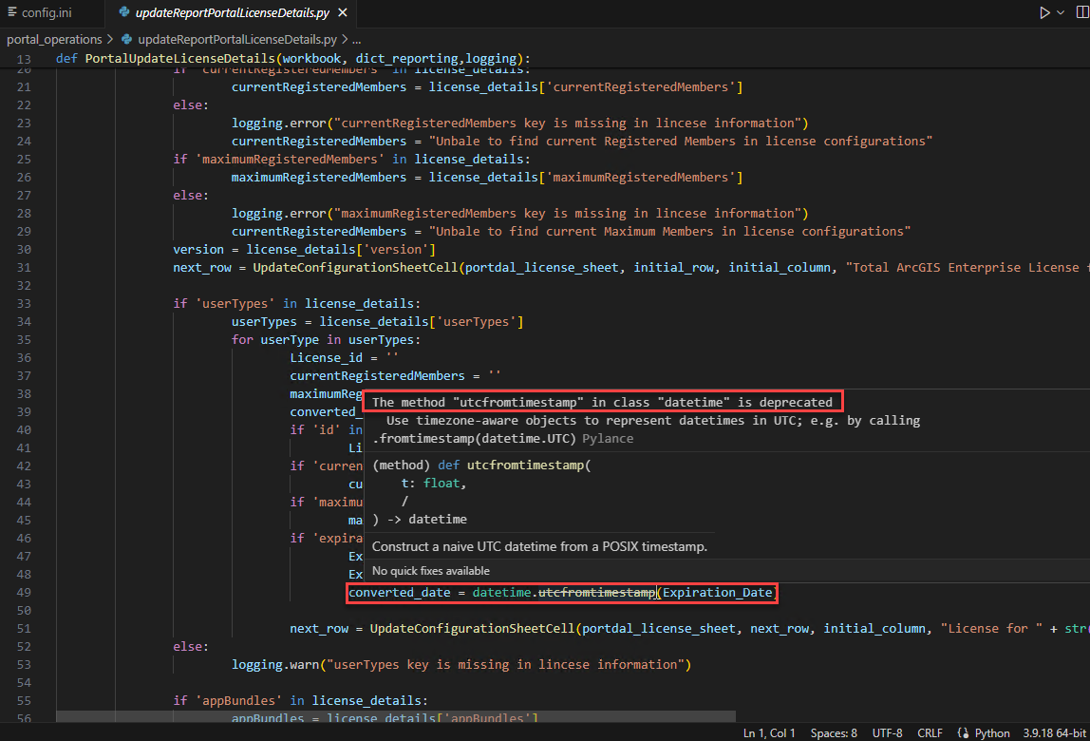
Task: Run the Python file with the play icon
Action: 1045,11
